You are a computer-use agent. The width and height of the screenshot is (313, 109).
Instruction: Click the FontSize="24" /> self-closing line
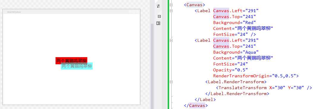[x=235, y=34]
